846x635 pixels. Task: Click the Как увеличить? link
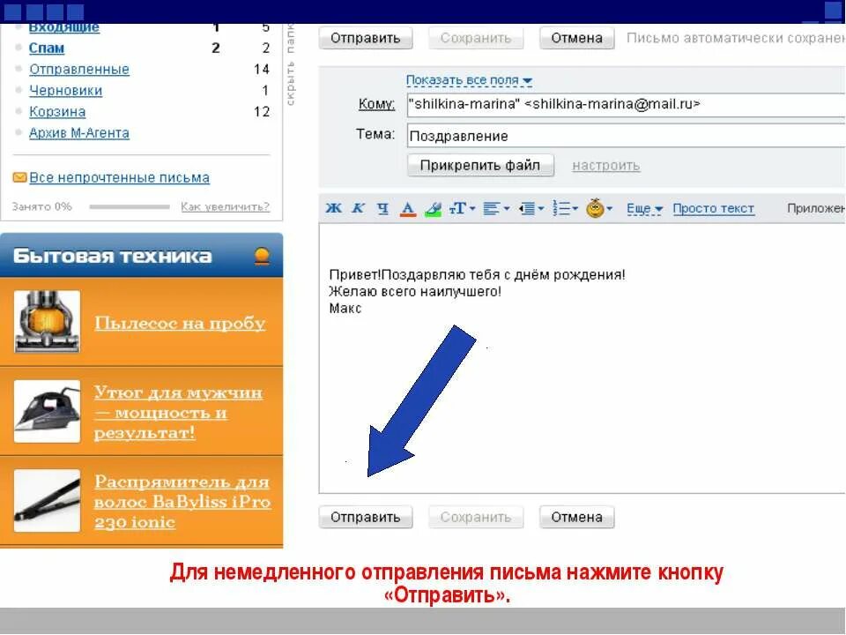[x=225, y=206]
